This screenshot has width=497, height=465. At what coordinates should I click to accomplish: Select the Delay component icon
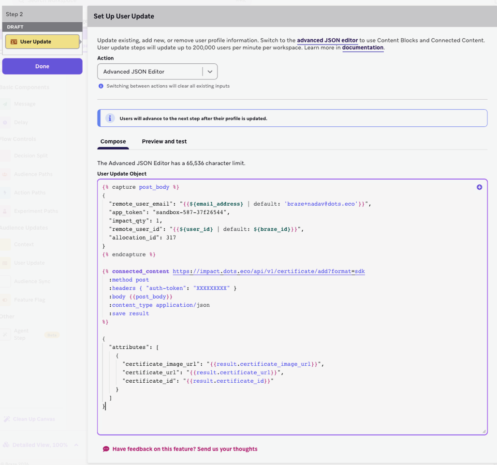coord(5,122)
